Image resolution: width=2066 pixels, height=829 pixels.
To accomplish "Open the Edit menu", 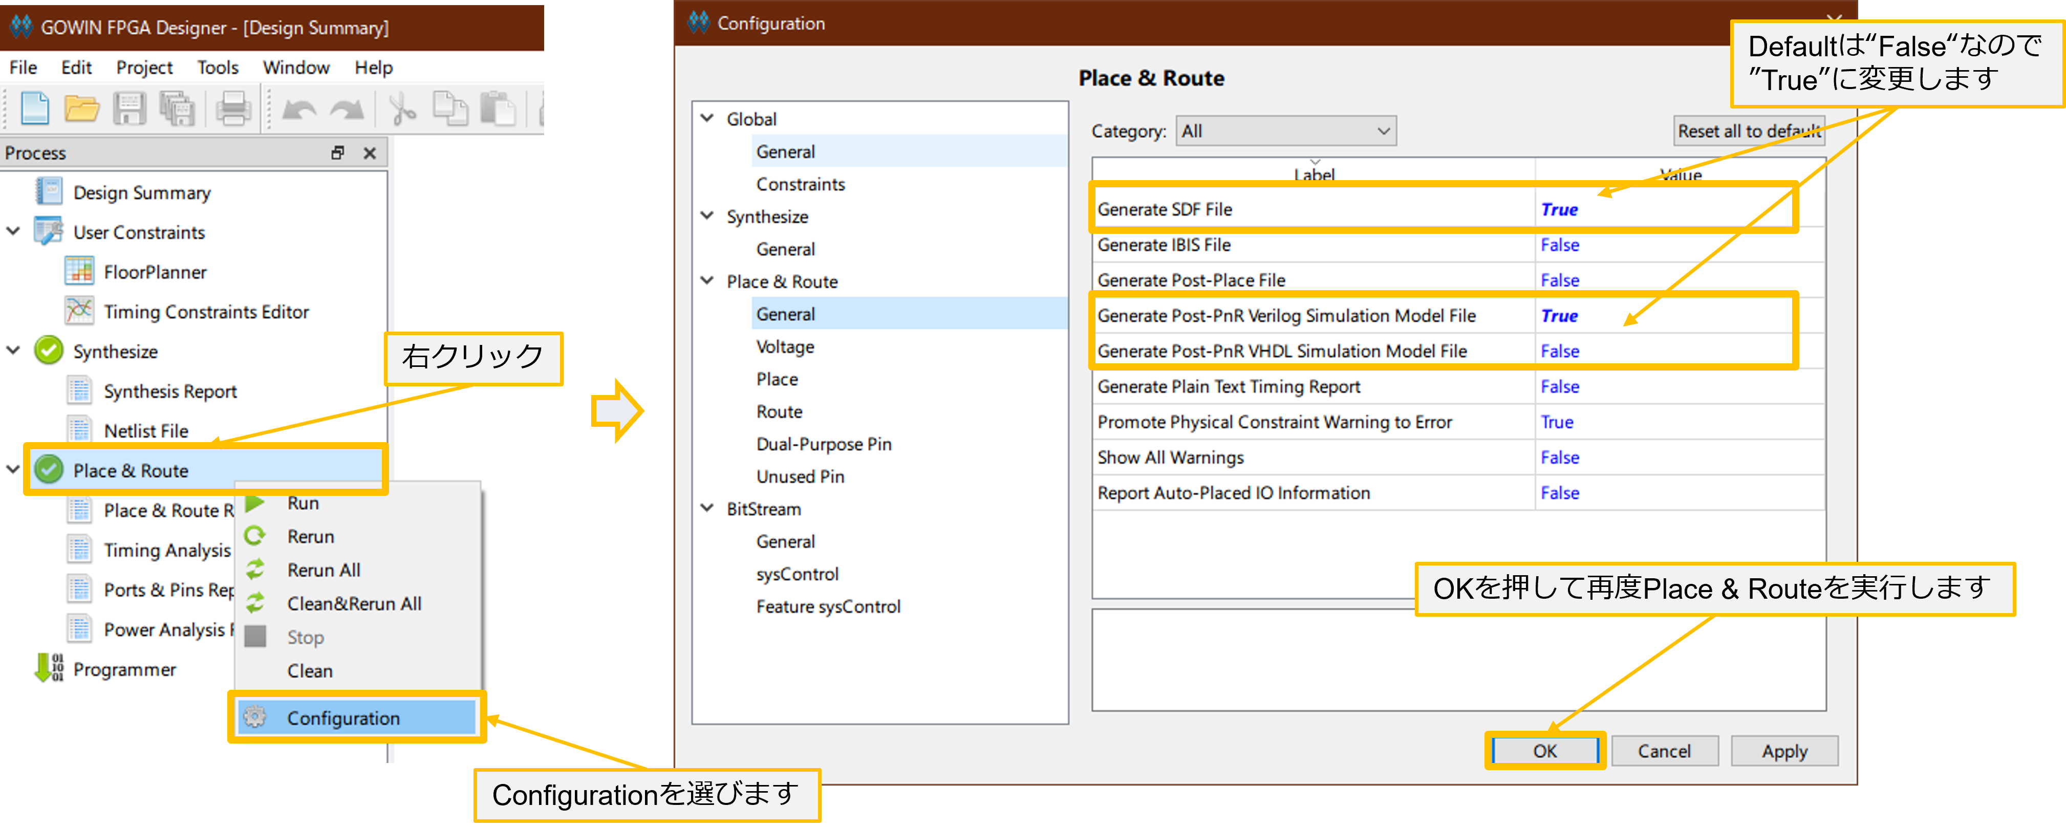I will click(x=76, y=68).
